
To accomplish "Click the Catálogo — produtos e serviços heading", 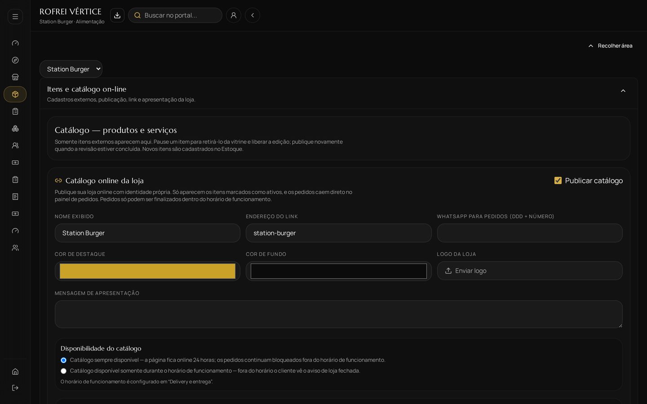I will (116, 130).
